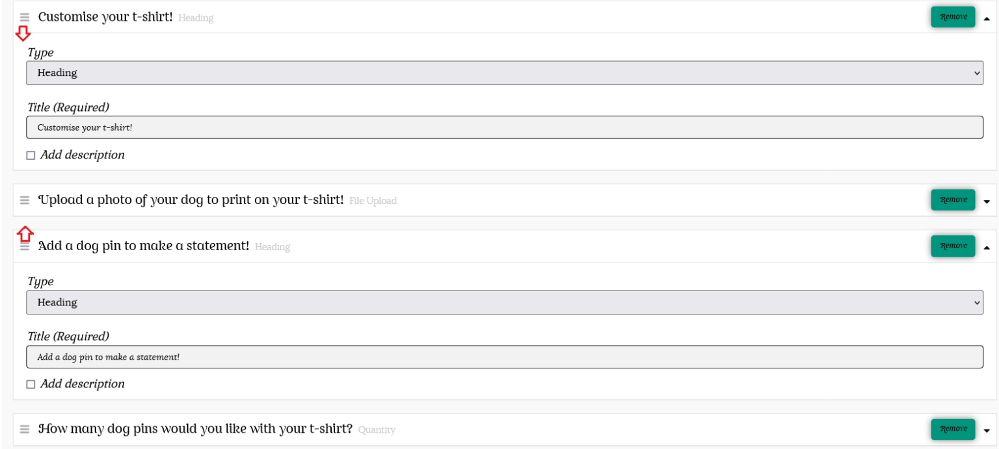Screen dimensions: 999x449
Task: Remove the How many dog pins field
Action: click(953, 429)
